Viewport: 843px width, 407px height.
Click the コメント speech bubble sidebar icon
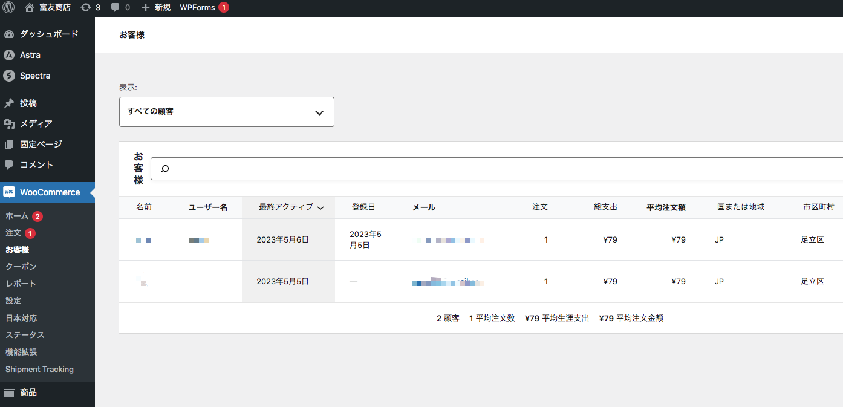pos(9,164)
